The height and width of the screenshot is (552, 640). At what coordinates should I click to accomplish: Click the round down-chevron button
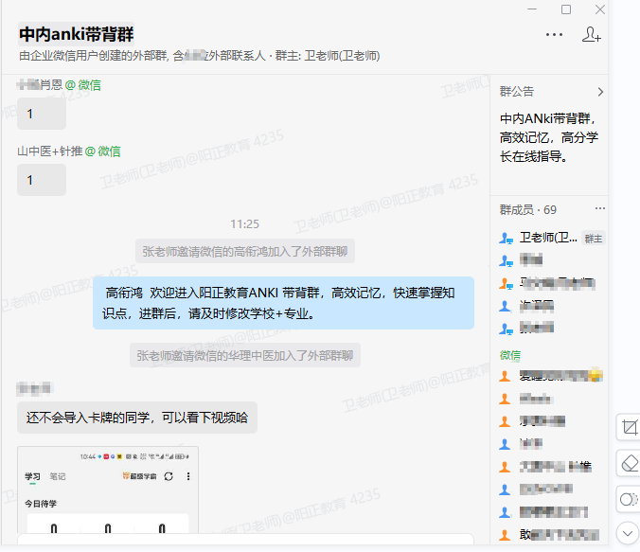(628, 533)
